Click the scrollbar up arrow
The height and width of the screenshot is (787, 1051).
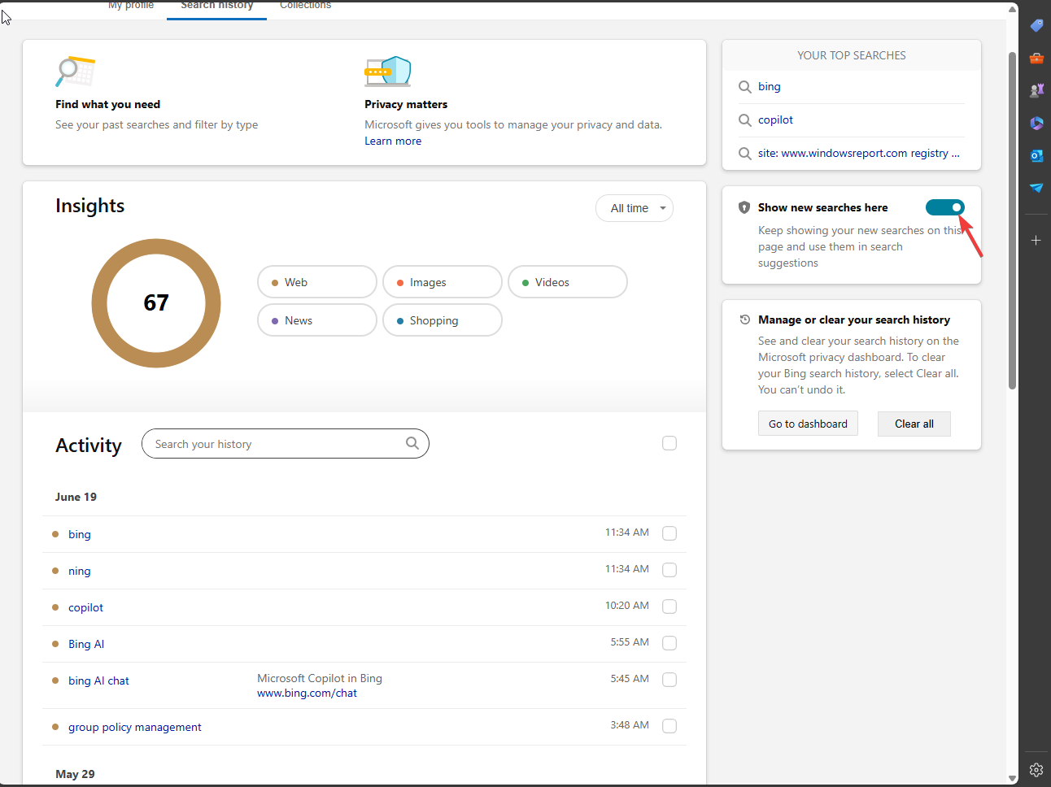(x=1012, y=10)
